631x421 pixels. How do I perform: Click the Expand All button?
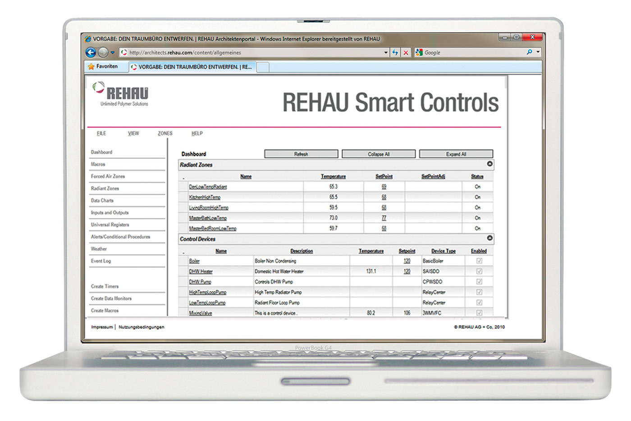456,154
